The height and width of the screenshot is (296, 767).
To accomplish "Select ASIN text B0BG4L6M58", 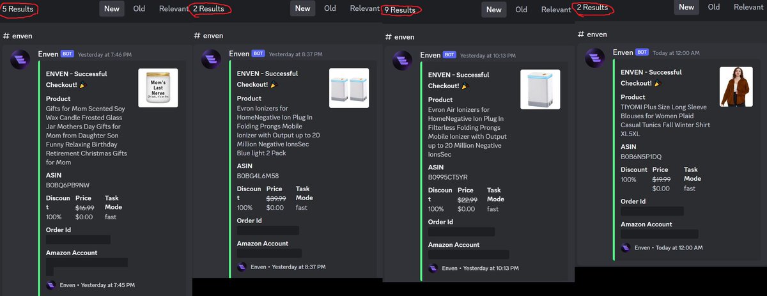I will [x=258, y=176].
